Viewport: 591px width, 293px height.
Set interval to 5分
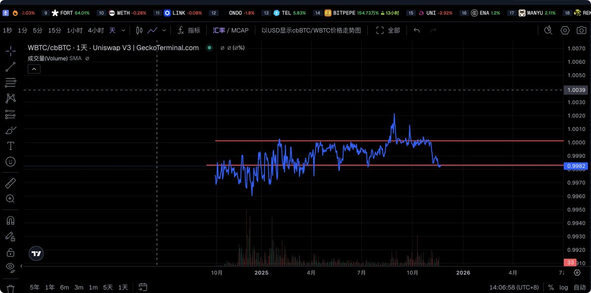pyautogui.click(x=37, y=31)
